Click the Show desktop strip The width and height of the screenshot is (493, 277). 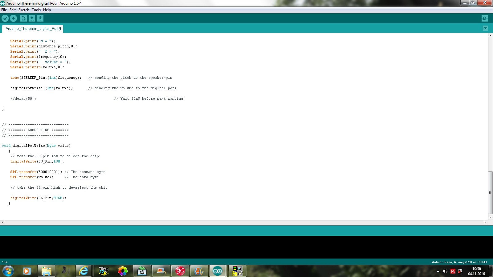point(491,271)
